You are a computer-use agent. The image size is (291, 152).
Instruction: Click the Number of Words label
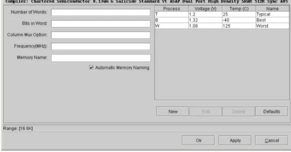pos(29,12)
